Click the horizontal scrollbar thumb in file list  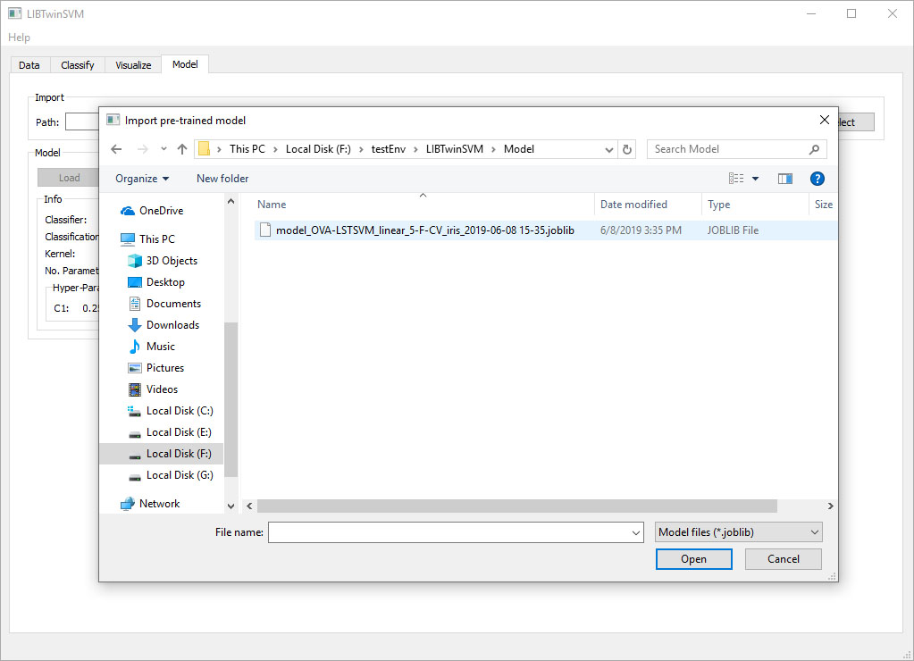pos(517,506)
